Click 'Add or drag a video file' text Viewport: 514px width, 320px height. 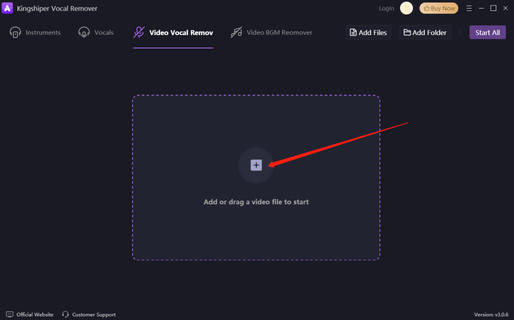coord(256,202)
